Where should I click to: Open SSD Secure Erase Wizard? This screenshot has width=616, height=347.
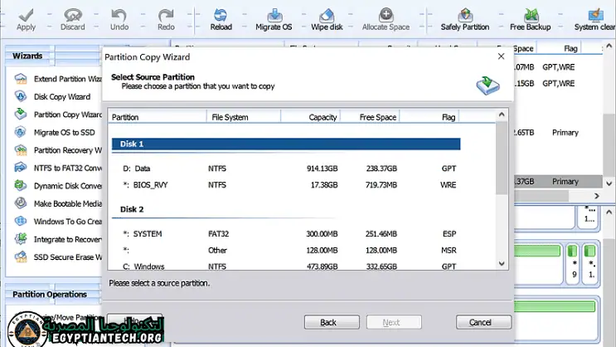coord(58,257)
